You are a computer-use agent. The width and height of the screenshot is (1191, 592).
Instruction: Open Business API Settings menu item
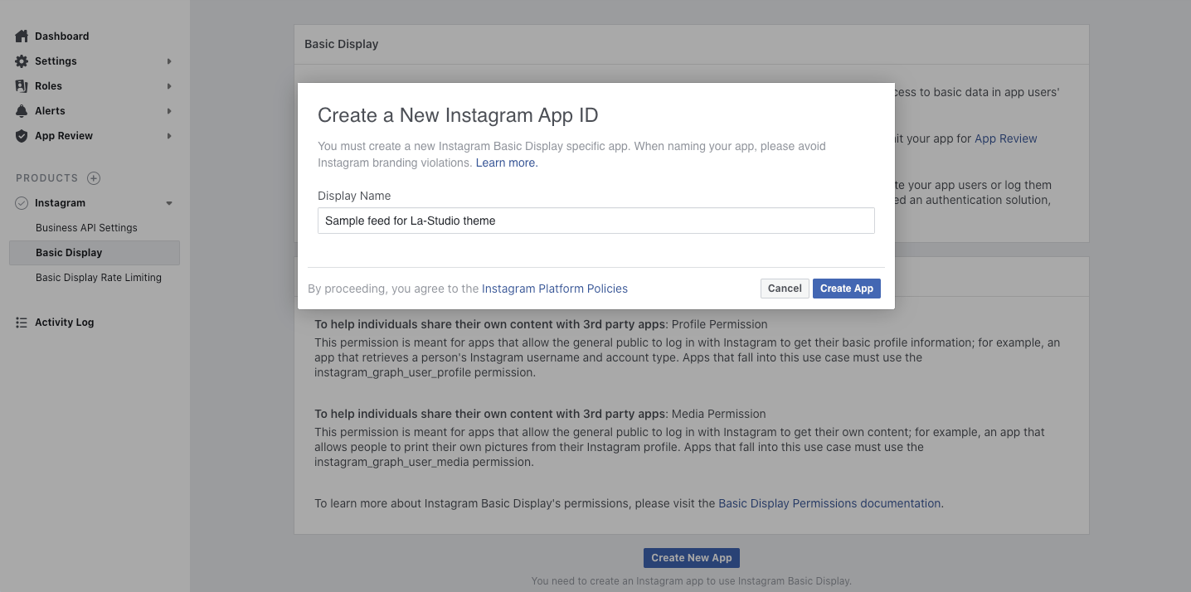tap(86, 228)
